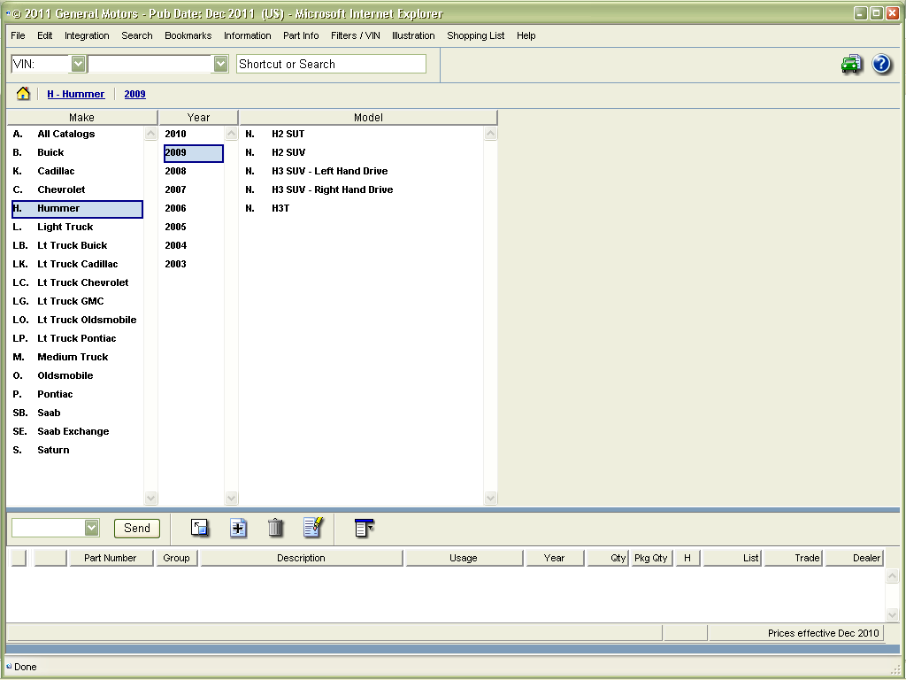This screenshot has height=680, width=906.
Task: Click the VIN entry field
Action: (x=150, y=64)
